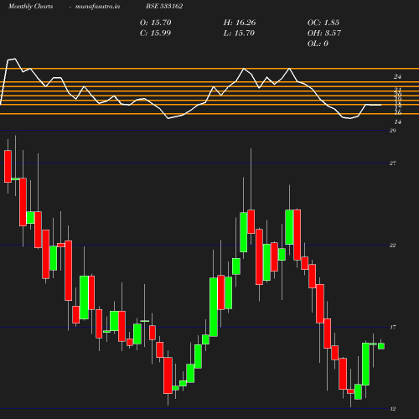Click the '22' price axis label
419x419 pixels.
click(x=393, y=246)
